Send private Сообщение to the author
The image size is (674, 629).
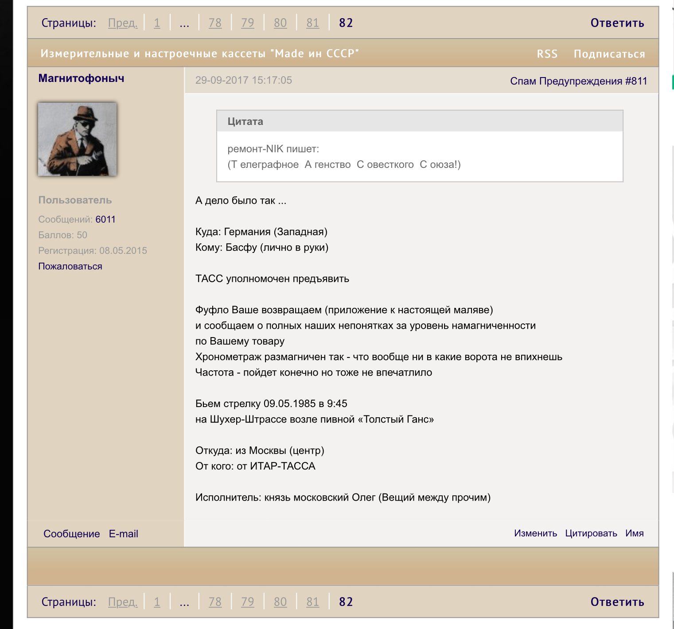coord(71,534)
